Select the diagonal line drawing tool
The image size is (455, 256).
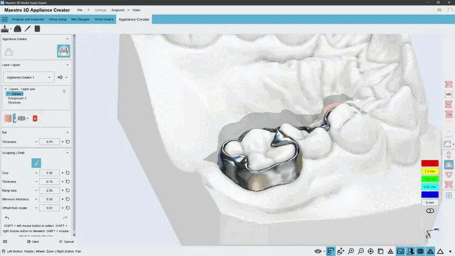[x=27, y=28]
